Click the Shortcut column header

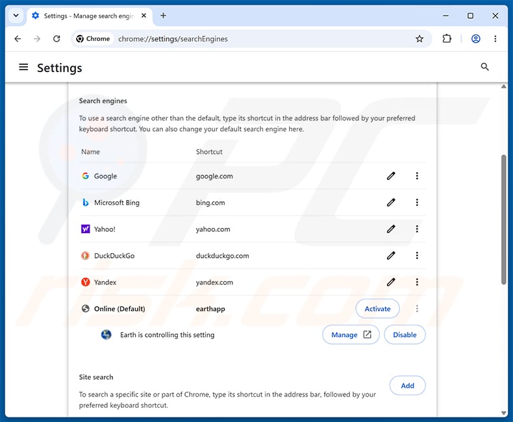point(209,152)
